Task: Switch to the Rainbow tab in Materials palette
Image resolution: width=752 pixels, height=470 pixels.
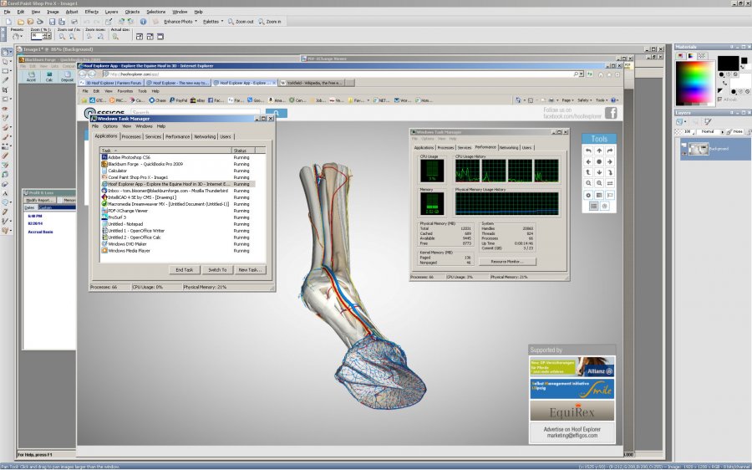Action: point(691,56)
